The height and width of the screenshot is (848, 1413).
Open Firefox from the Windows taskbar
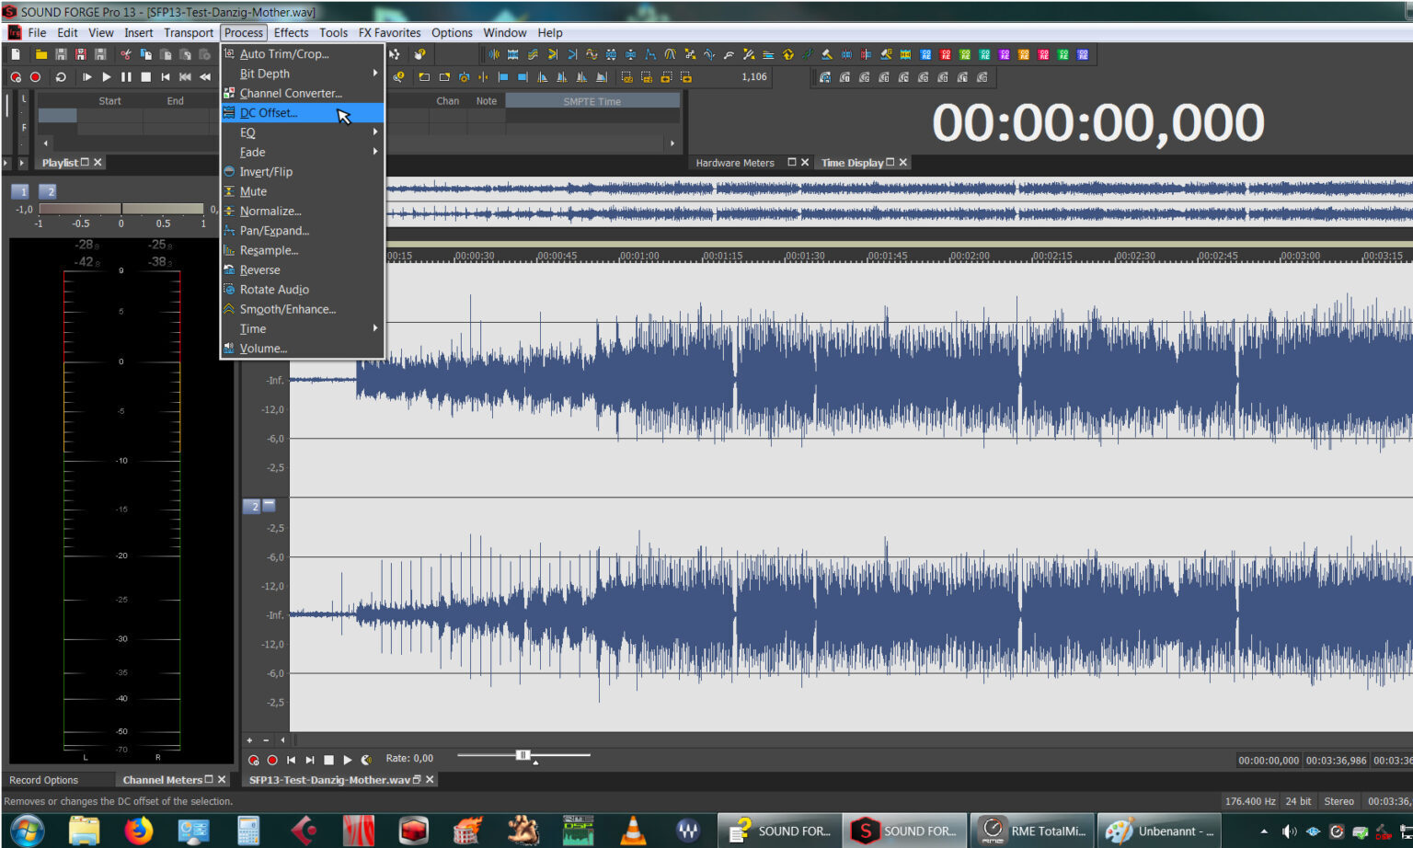click(139, 831)
